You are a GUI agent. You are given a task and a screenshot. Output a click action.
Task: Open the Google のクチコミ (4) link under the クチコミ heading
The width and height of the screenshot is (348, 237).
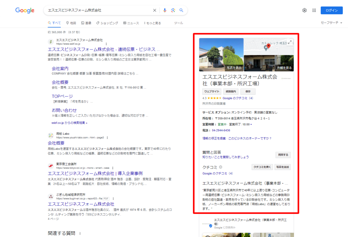[x=217, y=174]
